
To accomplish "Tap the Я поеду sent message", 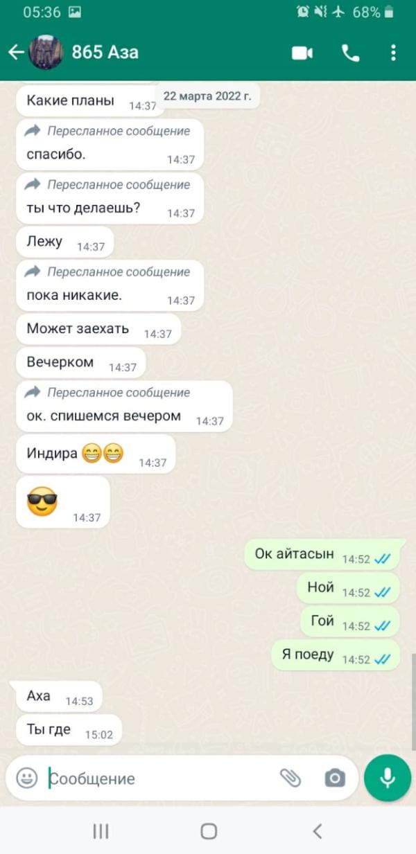I will click(x=336, y=655).
